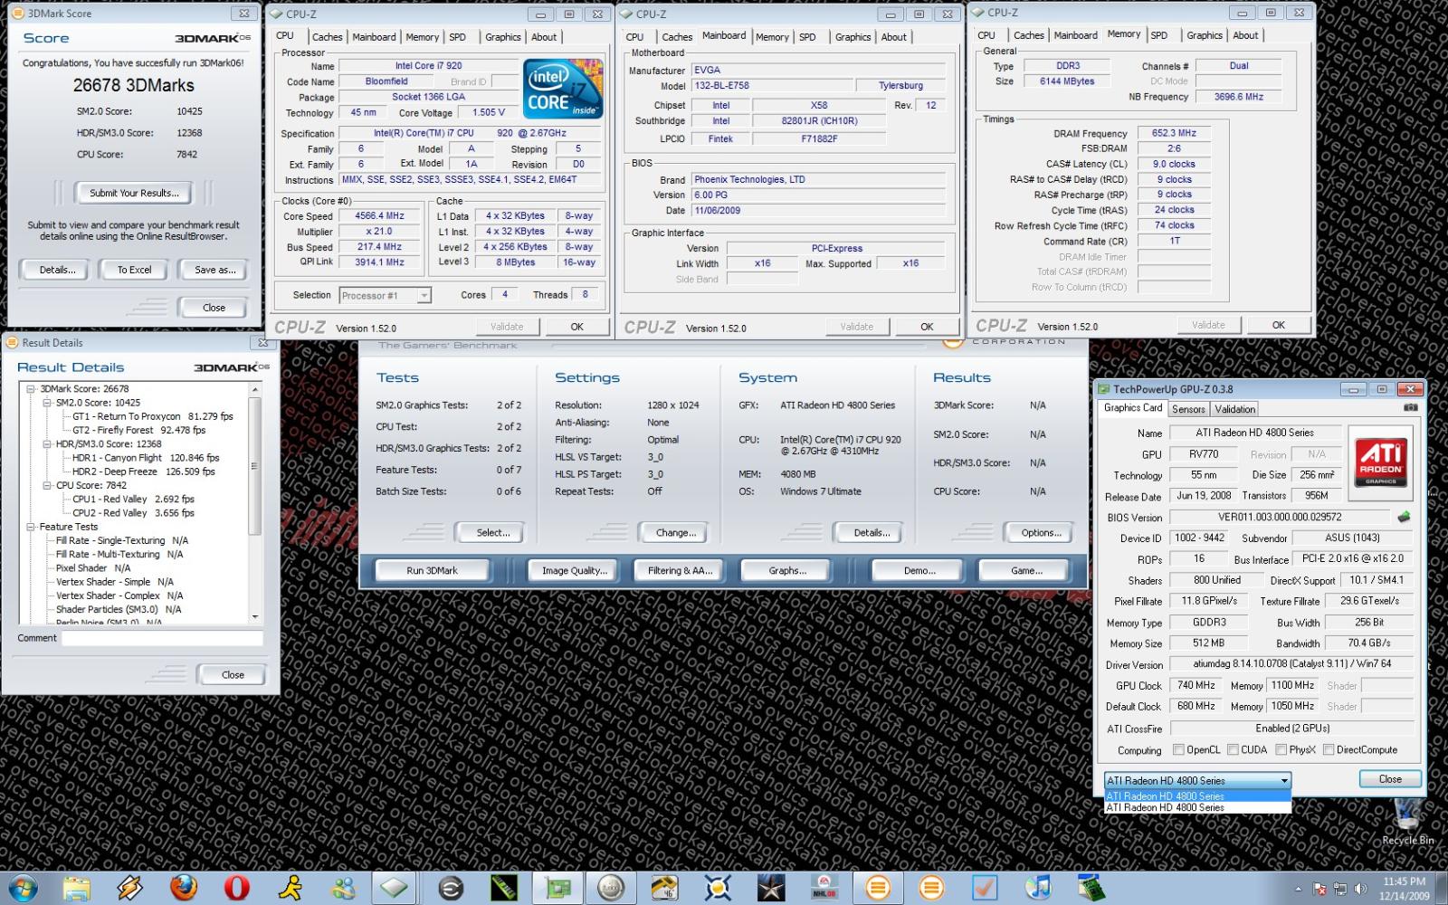This screenshot has height=905, width=1448.
Task: Open Windows Explorer folder icon on taskbar
Action: [x=77, y=888]
